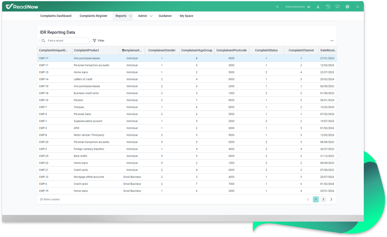This screenshot has height=237, width=387.
Task: Sort by ComplaintChannel column header
Action: tap(301, 50)
